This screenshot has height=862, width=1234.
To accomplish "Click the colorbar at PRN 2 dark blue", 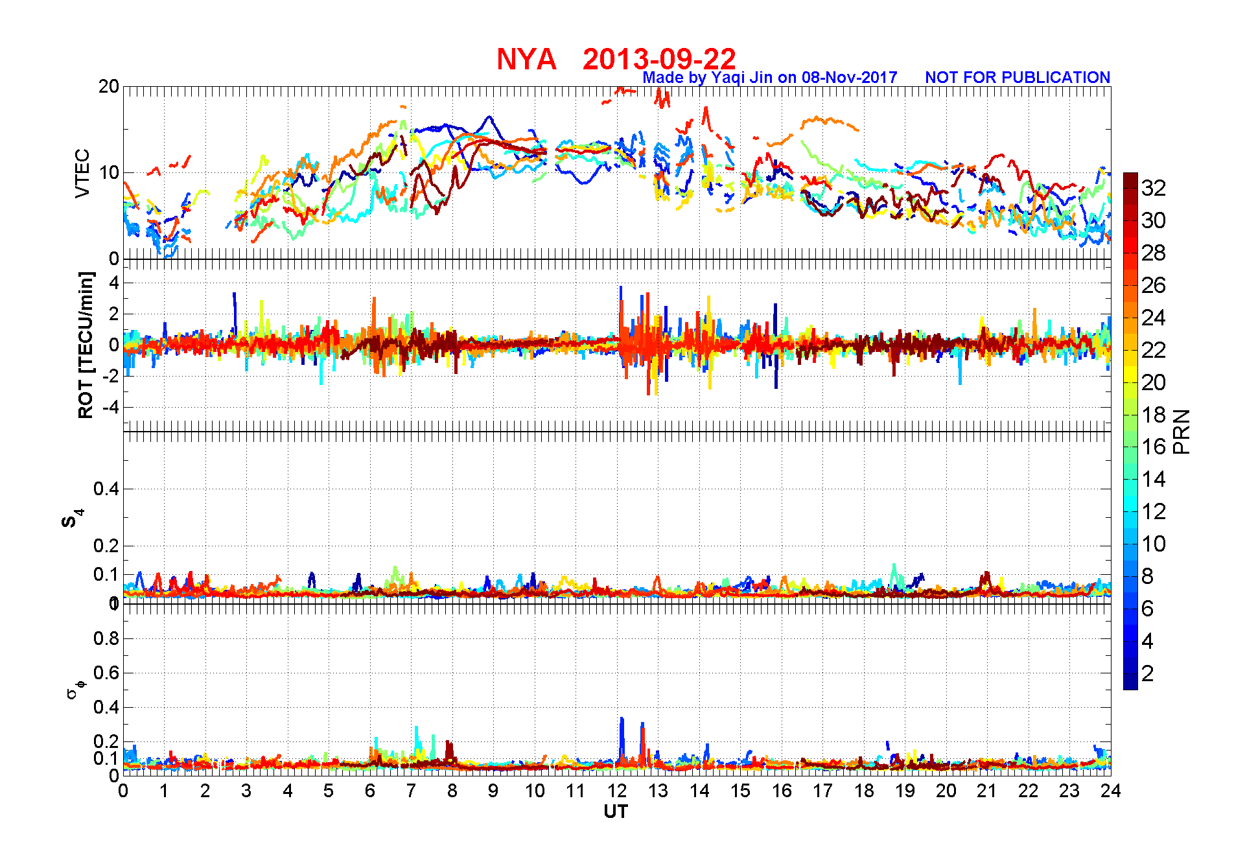I will [1130, 674].
